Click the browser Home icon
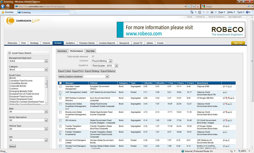Screen dimensions: 254x153 click(x=192, y=12)
